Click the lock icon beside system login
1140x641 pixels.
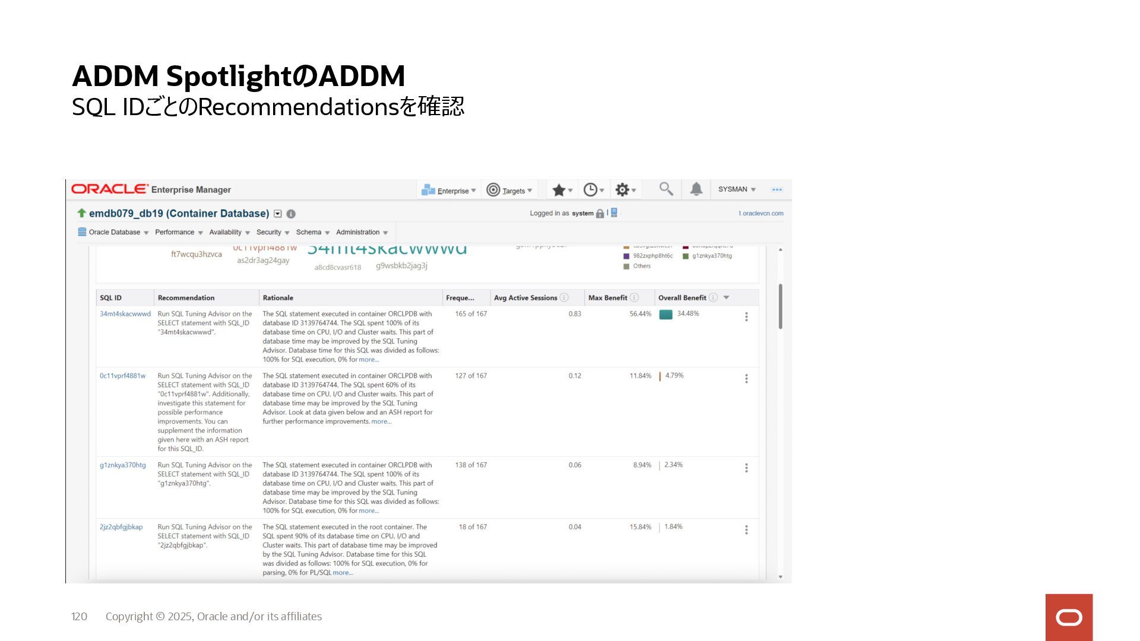click(x=600, y=214)
